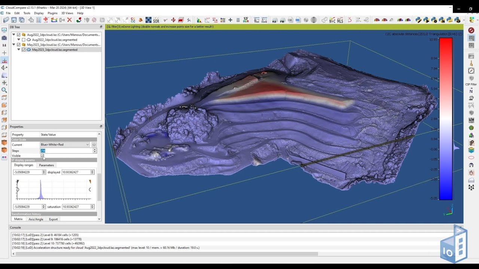Open the Plugins menu
Viewport: 479px width, 269px height.
pos(52,13)
